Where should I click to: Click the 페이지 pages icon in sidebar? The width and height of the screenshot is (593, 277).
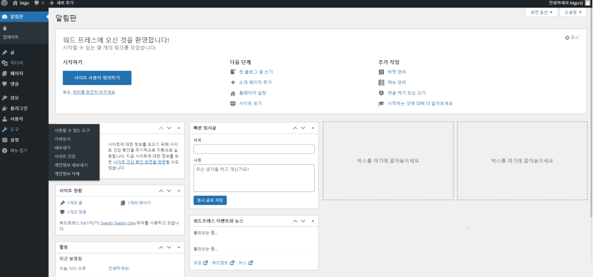4,74
